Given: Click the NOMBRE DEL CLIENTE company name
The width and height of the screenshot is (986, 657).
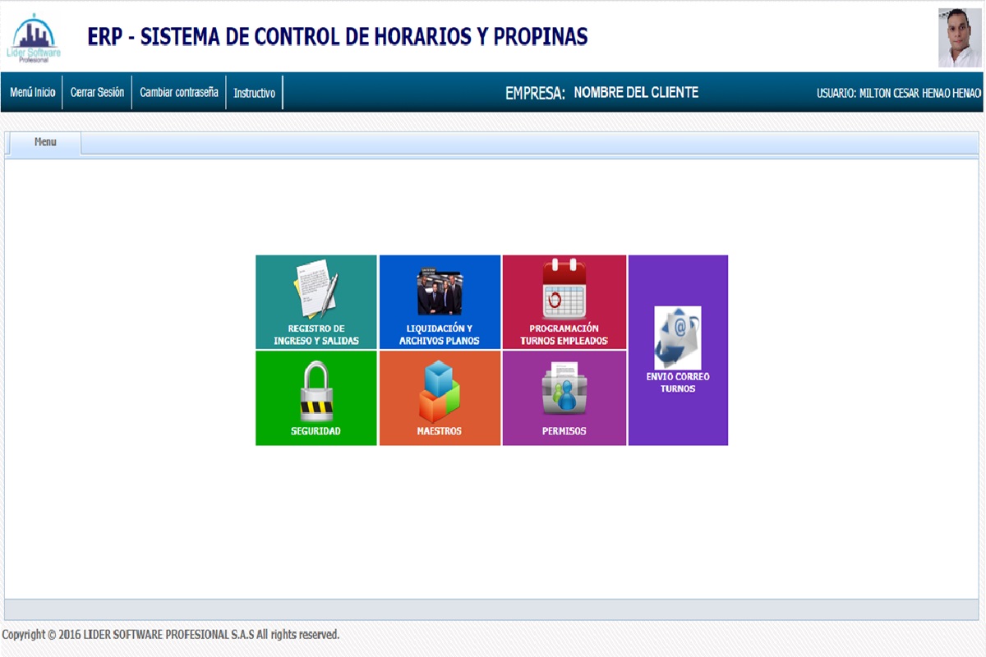Looking at the screenshot, I should coord(636,93).
